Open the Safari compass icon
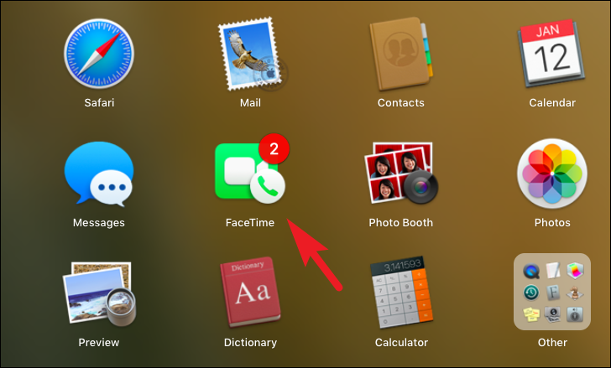611x368 pixels. pyautogui.click(x=99, y=54)
